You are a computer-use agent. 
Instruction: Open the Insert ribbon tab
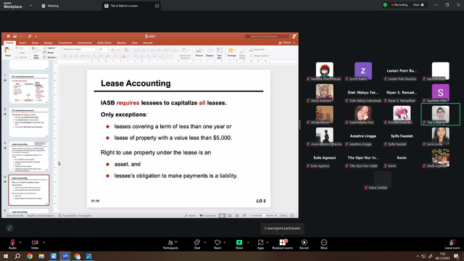tap(22, 43)
